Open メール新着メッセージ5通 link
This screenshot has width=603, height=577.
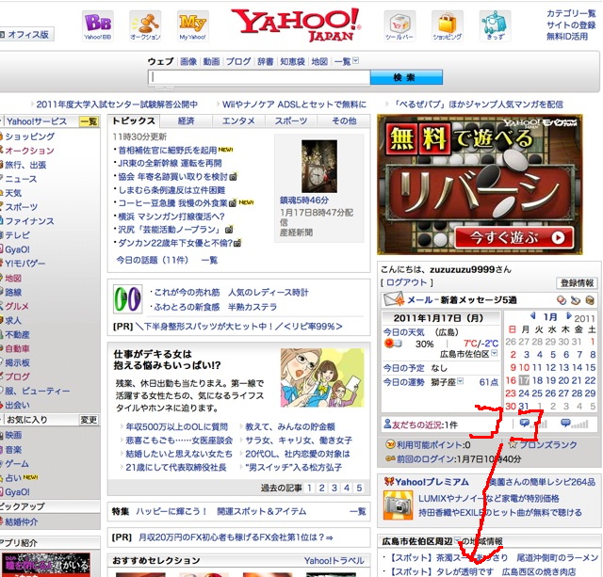click(x=462, y=299)
